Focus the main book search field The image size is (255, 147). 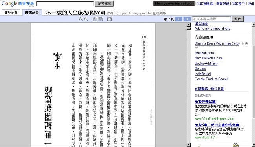tap(65, 4)
